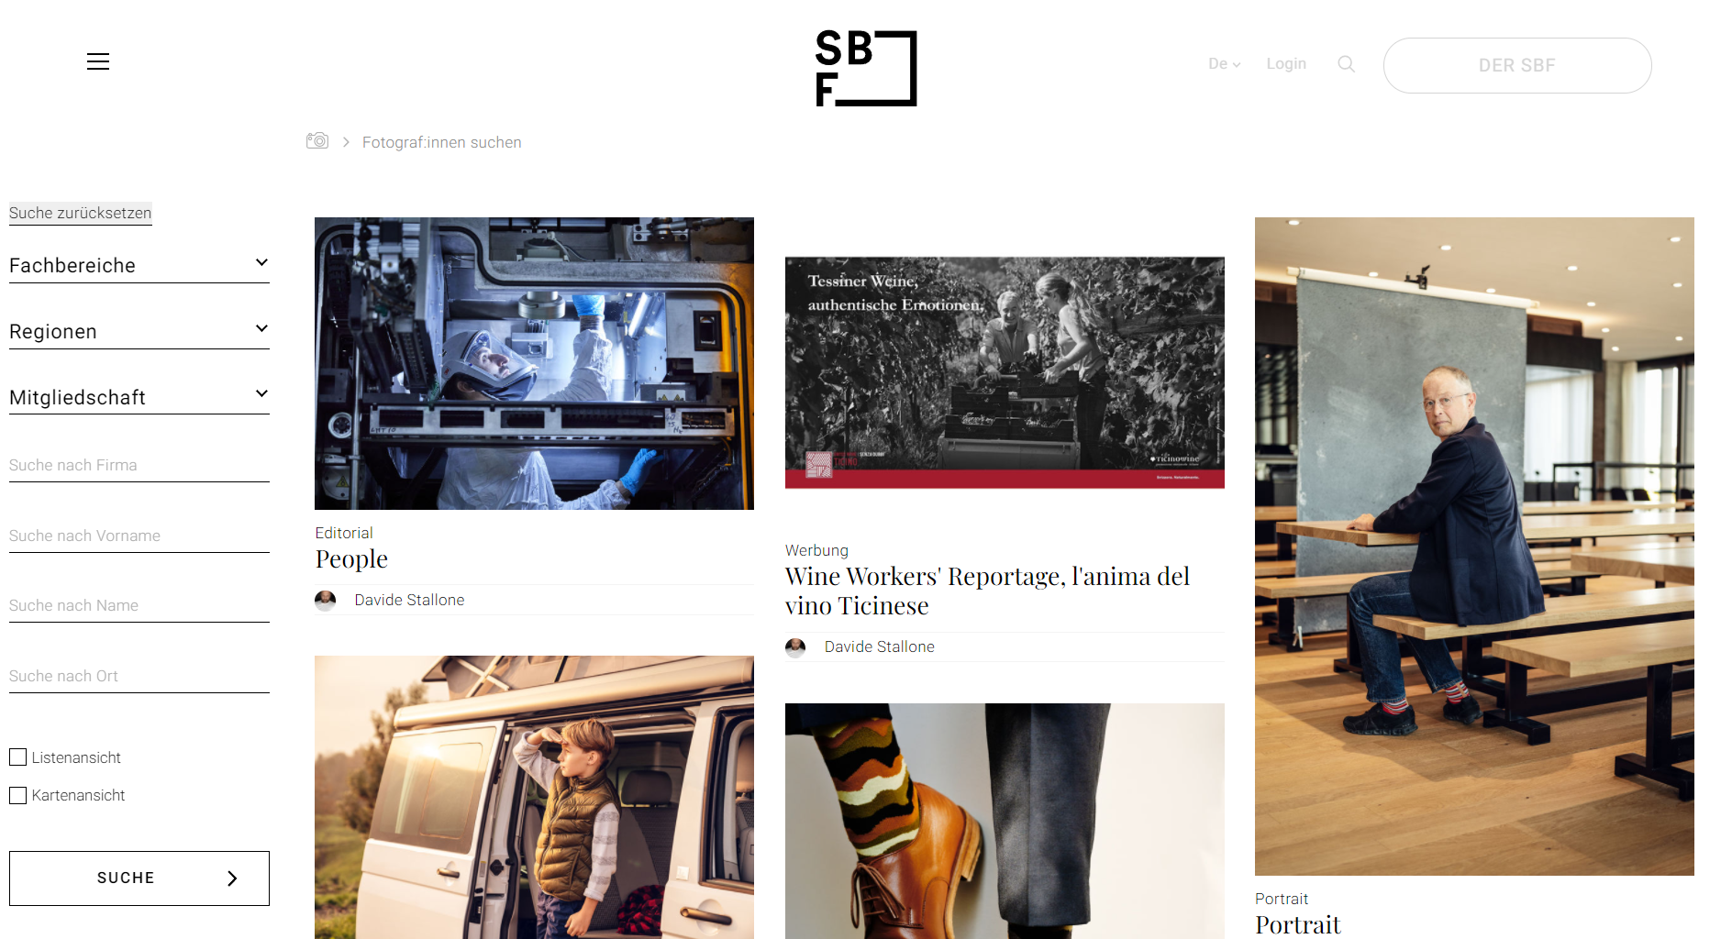Click the DER SBF button
This screenshot has width=1732, height=939.
[1517, 65]
